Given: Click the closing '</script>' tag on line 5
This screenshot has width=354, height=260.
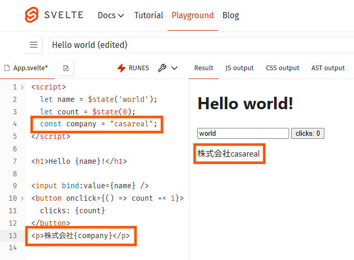Looking at the screenshot, I should pos(51,137).
